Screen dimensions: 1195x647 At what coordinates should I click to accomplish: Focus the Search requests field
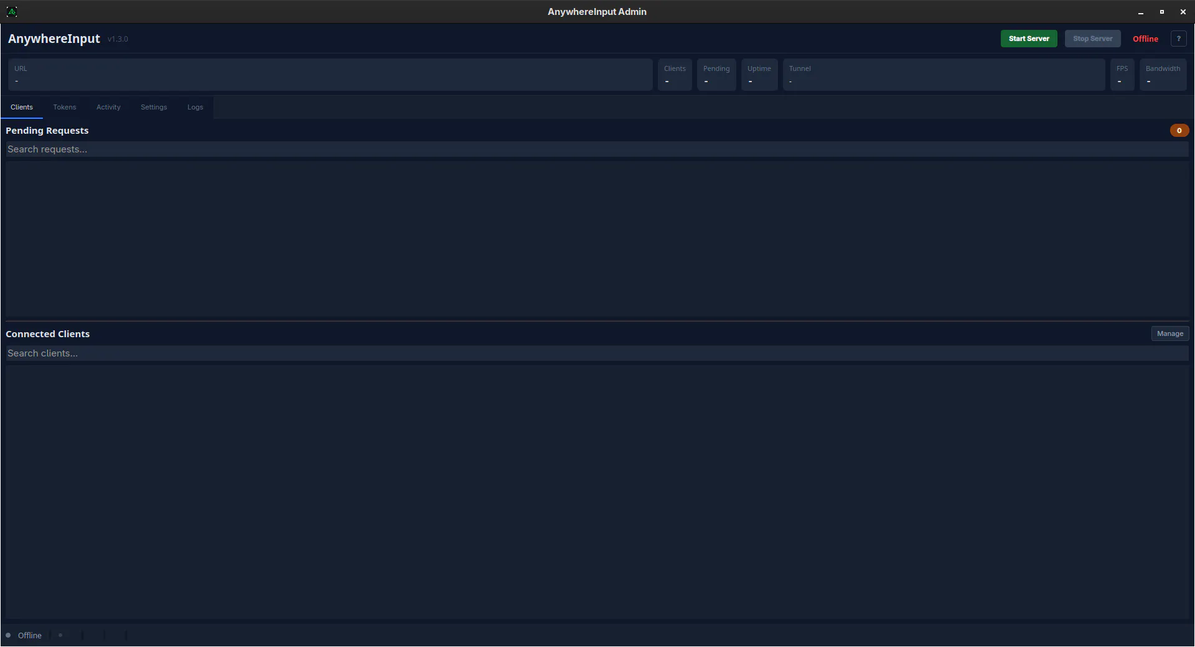(x=597, y=149)
